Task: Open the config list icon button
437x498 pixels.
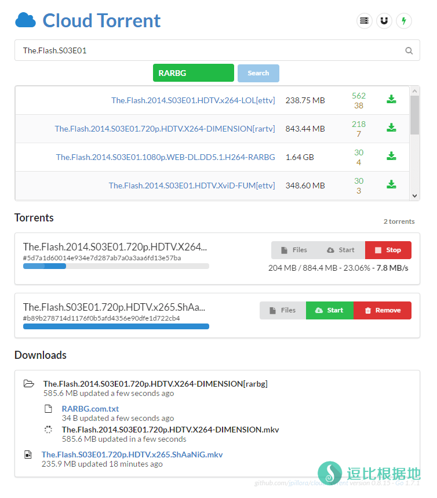Action: coord(364,21)
